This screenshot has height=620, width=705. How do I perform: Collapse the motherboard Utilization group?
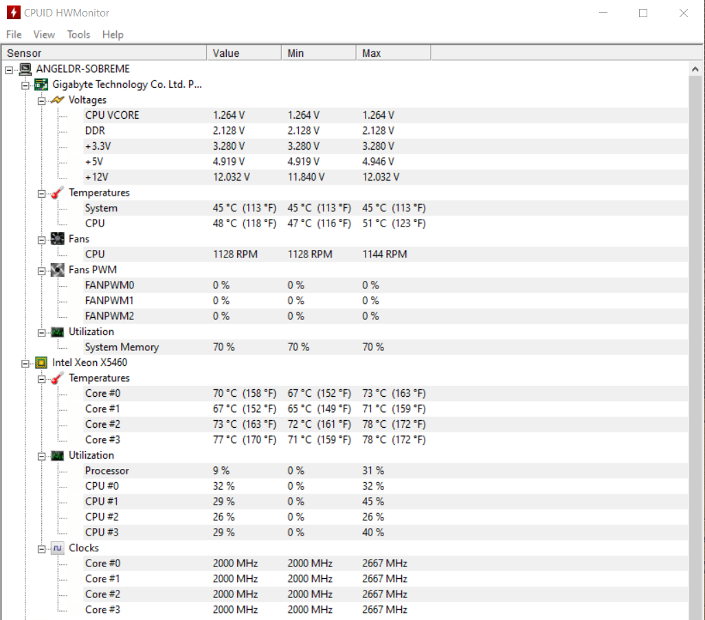41,333
